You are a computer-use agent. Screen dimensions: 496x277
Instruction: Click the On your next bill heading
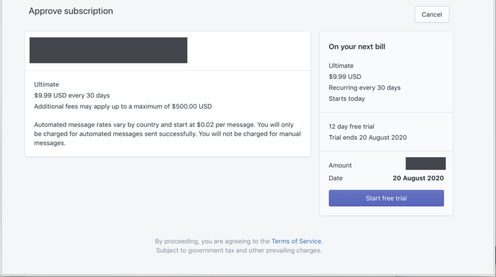(x=357, y=47)
